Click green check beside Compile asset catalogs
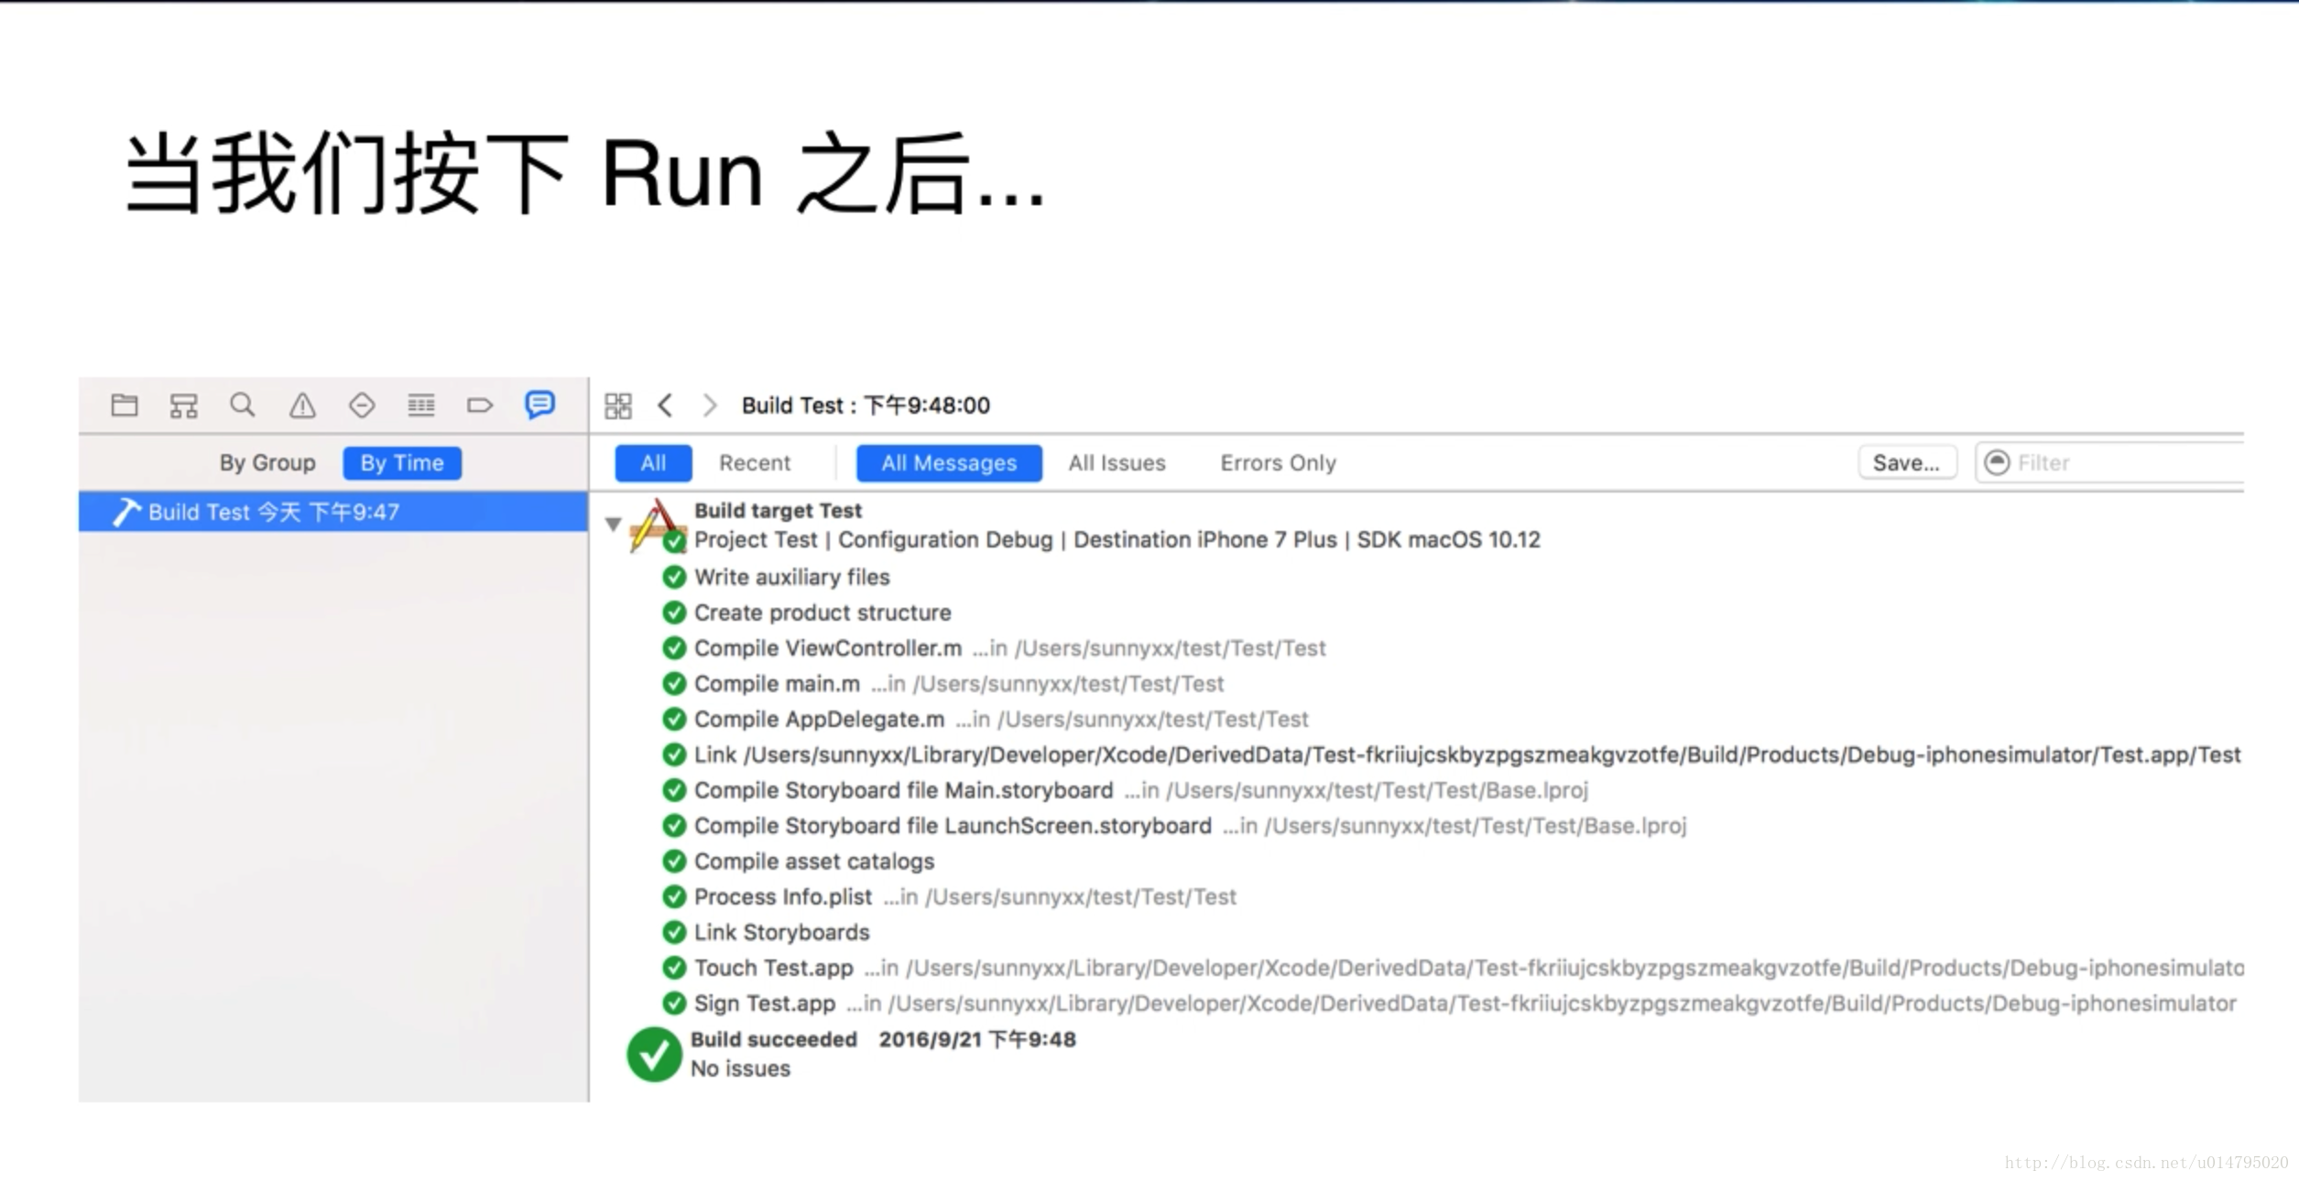 [674, 861]
